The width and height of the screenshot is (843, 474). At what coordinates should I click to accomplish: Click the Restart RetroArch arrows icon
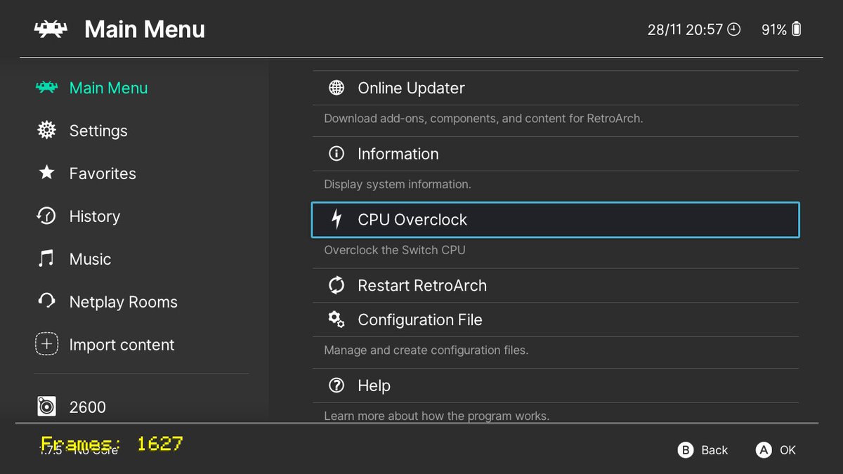click(x=336, y=285)
